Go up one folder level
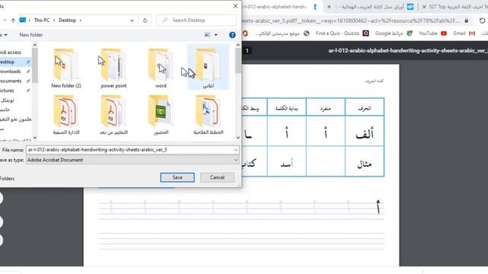Viewport: 488px width, 274px height. (x=13, y=21)
